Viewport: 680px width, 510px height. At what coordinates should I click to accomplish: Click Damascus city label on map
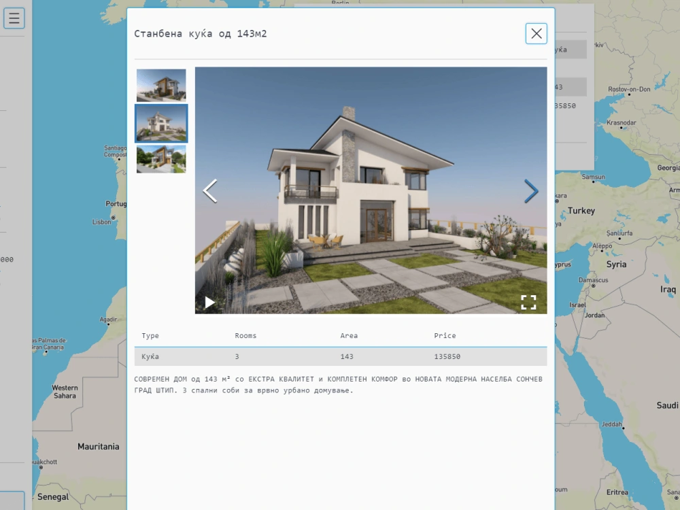point(593,280)
